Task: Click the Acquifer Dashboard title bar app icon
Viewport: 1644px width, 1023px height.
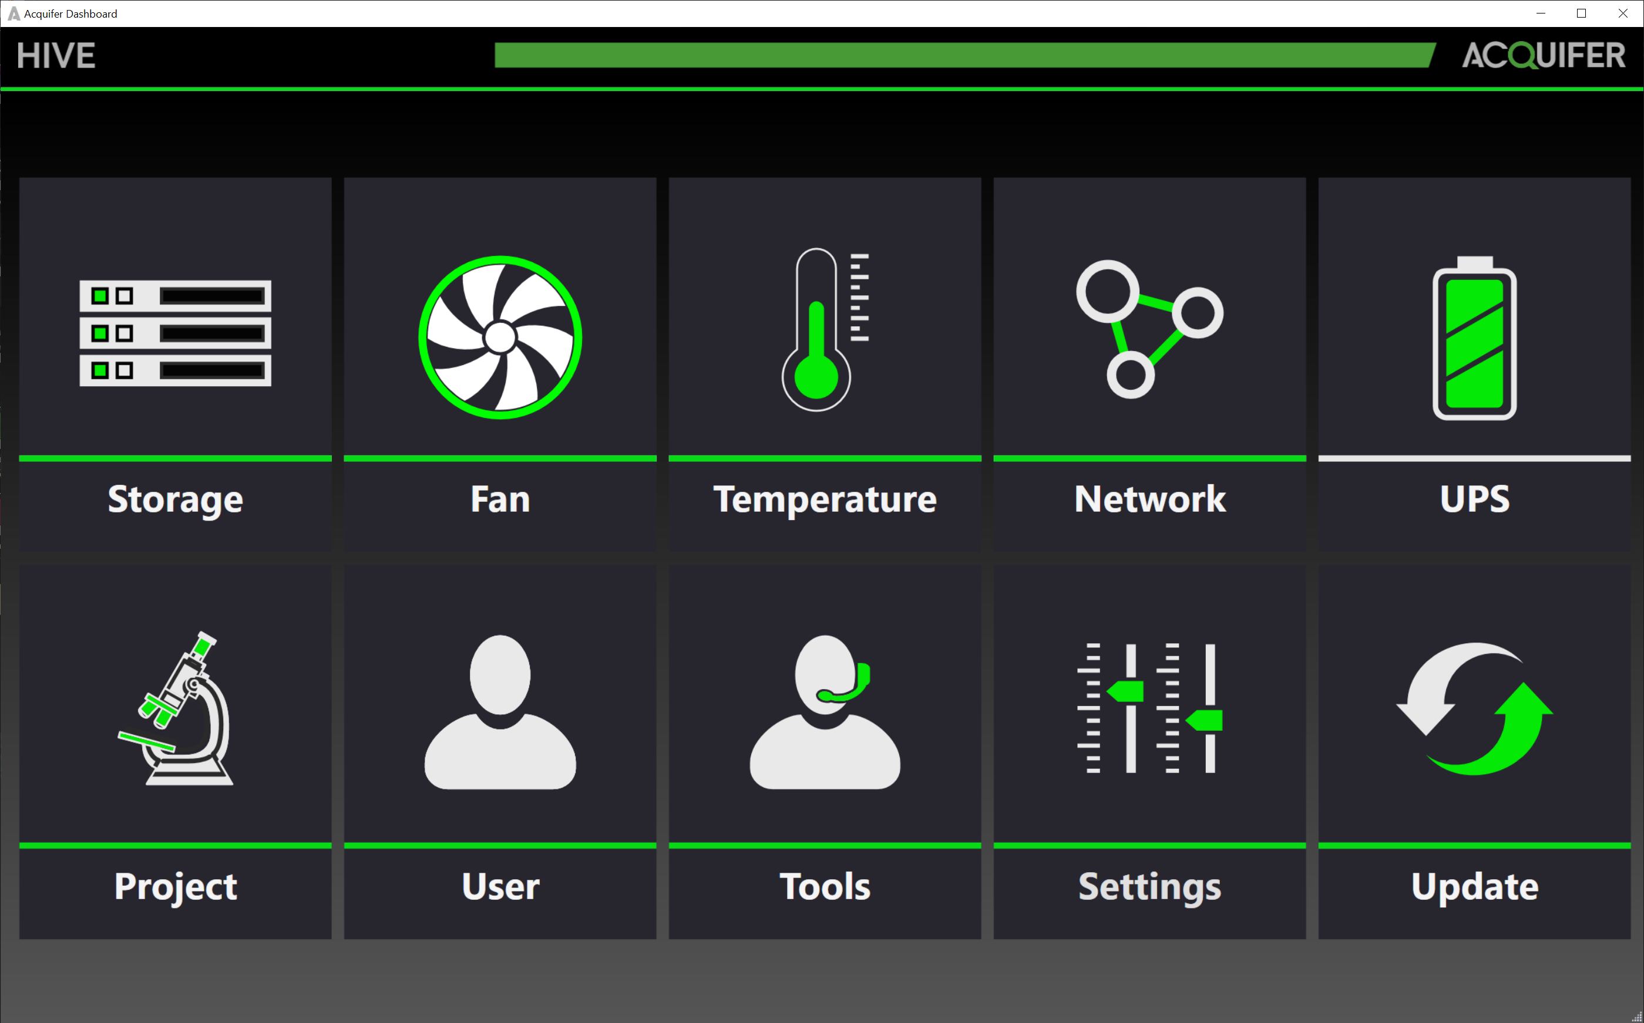Action: [14, 13]
